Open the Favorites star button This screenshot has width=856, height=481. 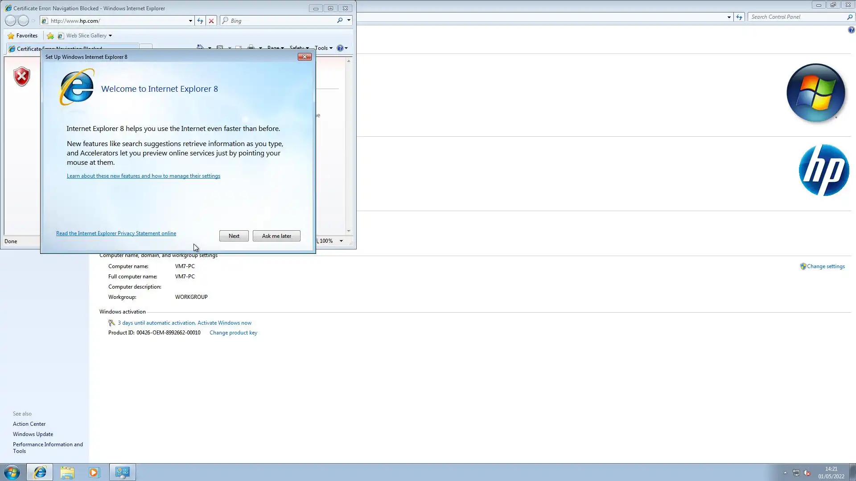click(23, 36)
